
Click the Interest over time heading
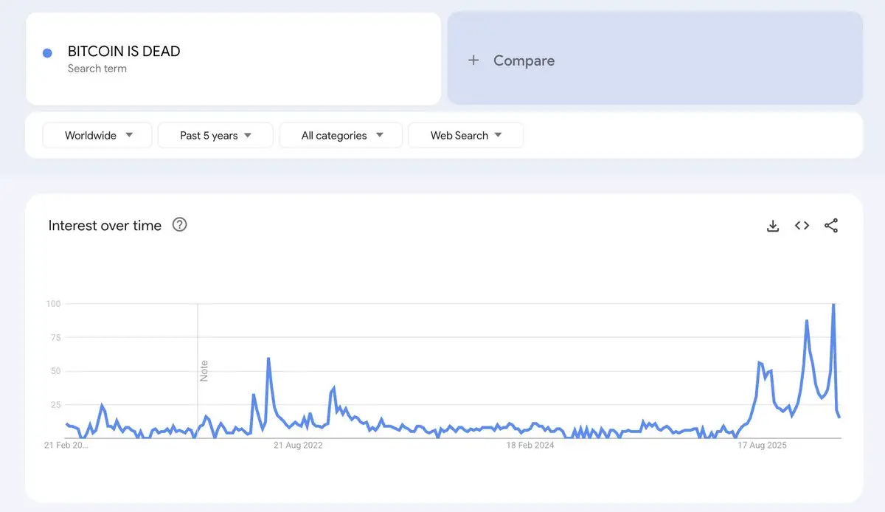[x=105, y=226]
